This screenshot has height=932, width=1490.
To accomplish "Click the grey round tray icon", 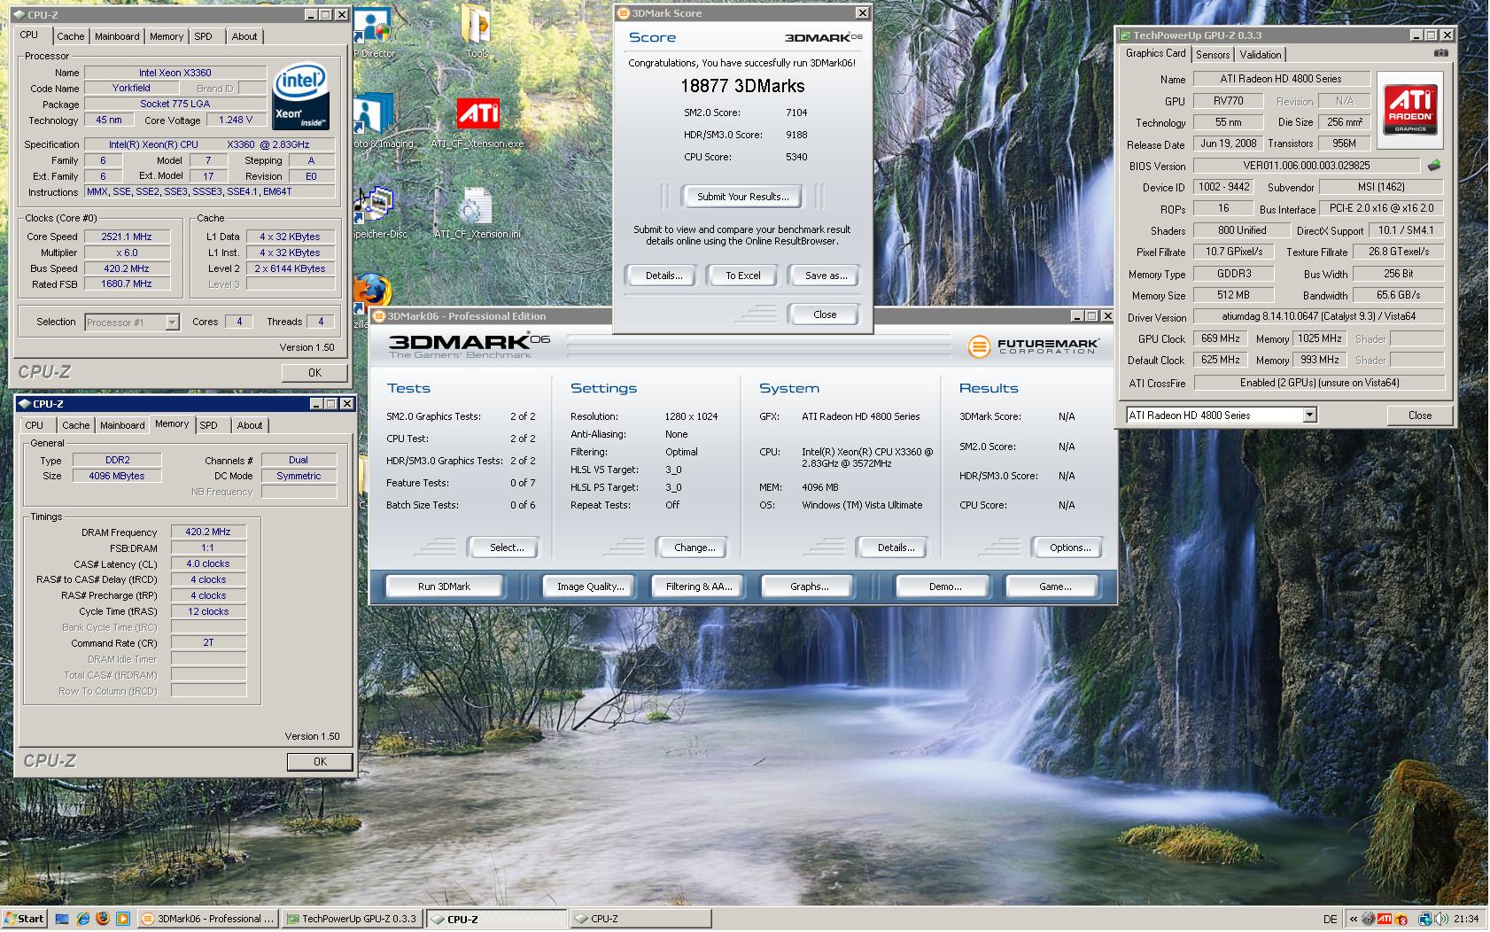I will pyautogui.click(x=1369, y=919).
